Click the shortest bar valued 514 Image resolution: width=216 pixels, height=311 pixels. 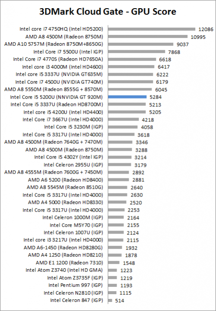click(110, 300)
